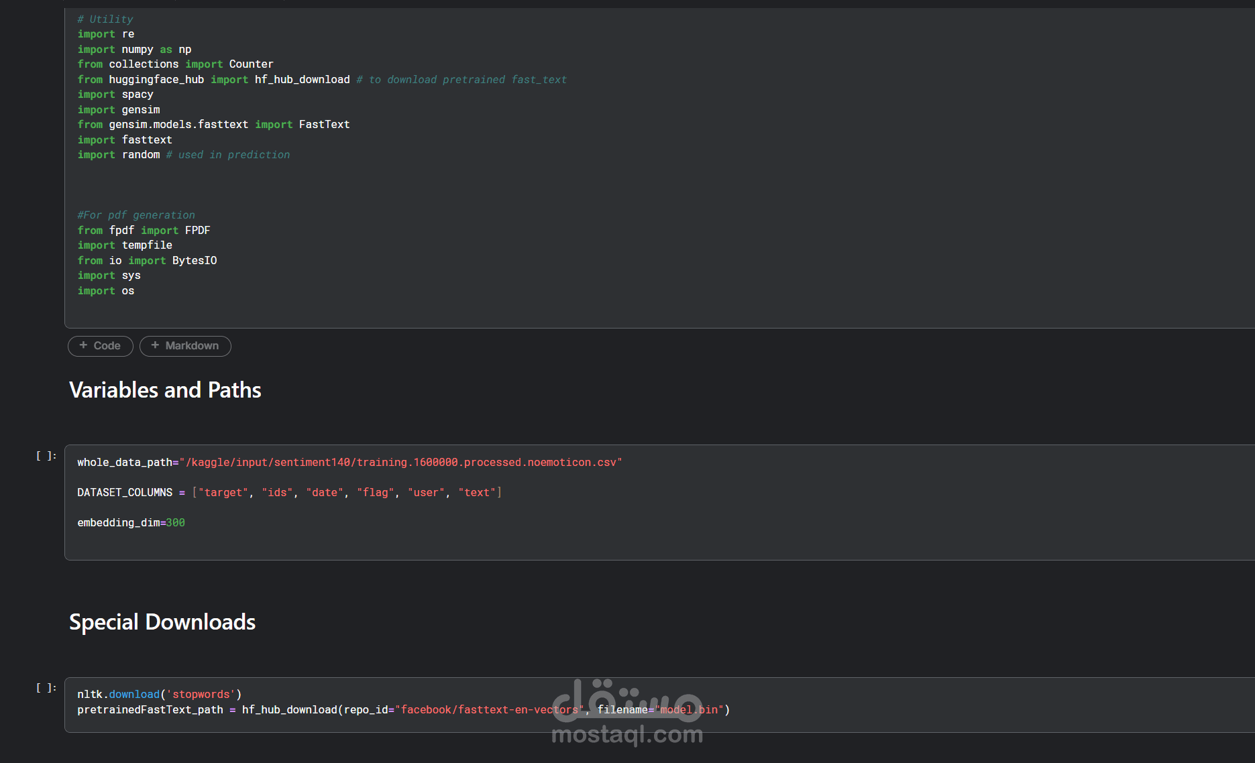This screenshot has height=763, width=1255.
Task: Select the Special Downloads heading cell
Action: click(162, 622)
